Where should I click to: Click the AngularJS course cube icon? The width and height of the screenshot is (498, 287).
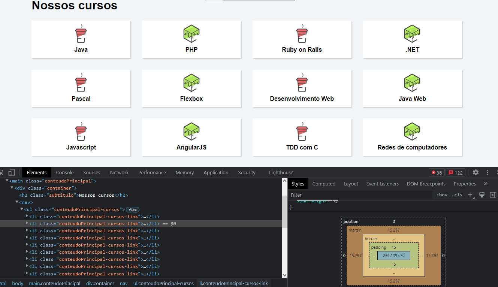tap(191, 132)
